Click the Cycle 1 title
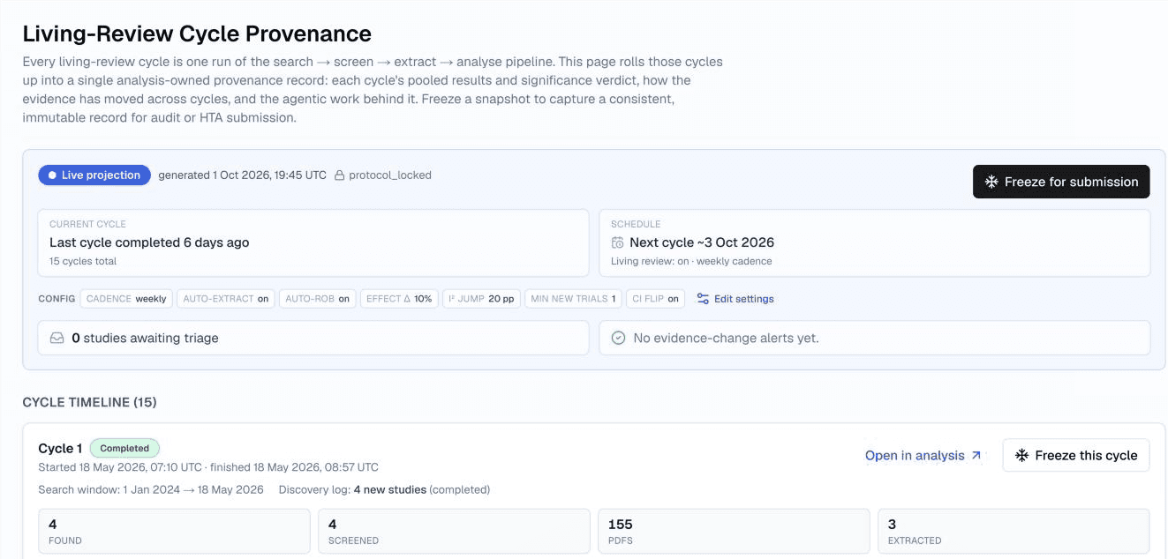The width and height of the screenshot is (1168, 559). click(60, 448)
